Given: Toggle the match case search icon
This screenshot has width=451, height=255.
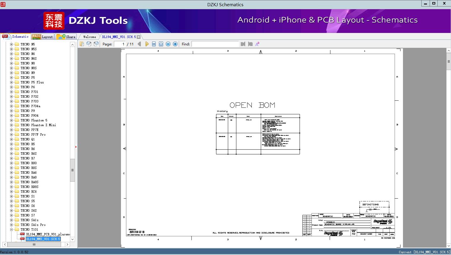Looking at the screenshot, I should [x=257, y=44].
